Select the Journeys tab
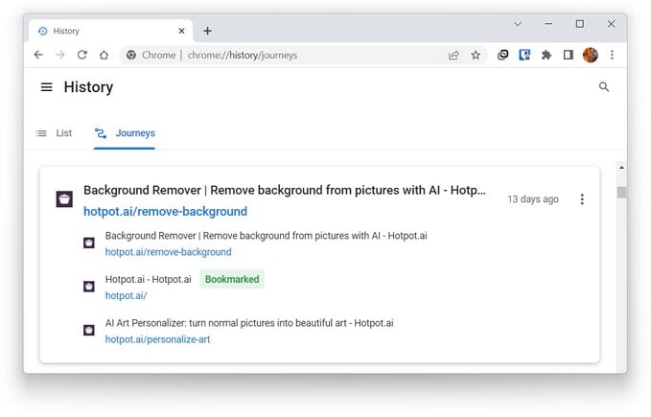Image resolution: width=651 pixels, height=417 pixels. pyautogui.click(x=125, y=133)
